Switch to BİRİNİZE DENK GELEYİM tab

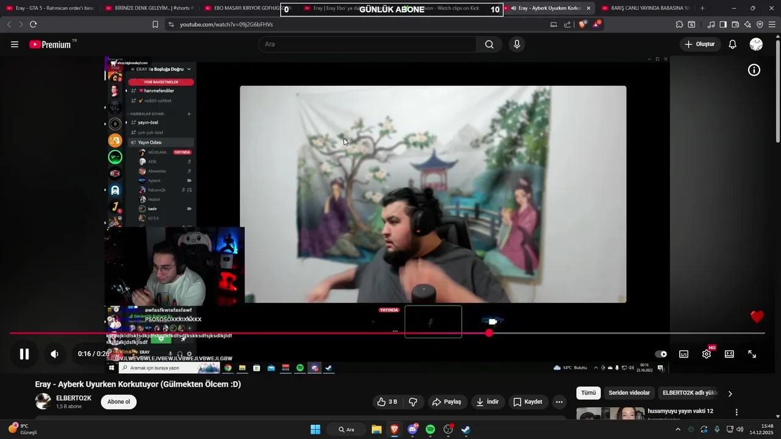(149, 8)
